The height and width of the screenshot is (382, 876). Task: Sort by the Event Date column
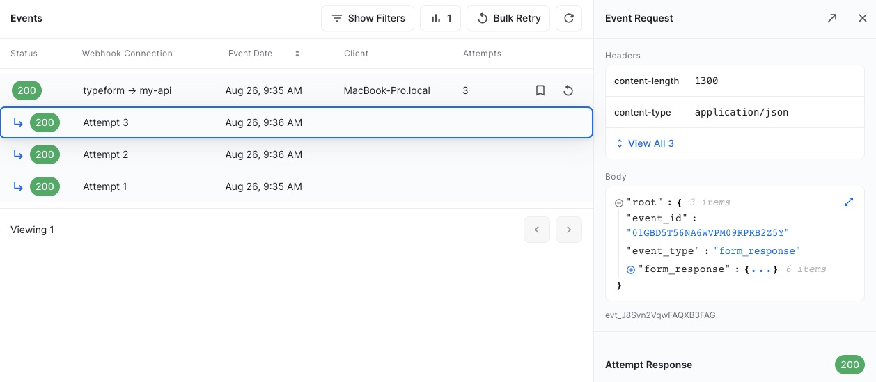297,54
